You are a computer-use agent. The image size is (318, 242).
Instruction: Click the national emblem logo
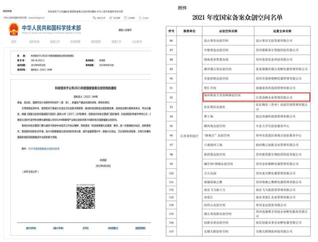click(x=14, y=29)
